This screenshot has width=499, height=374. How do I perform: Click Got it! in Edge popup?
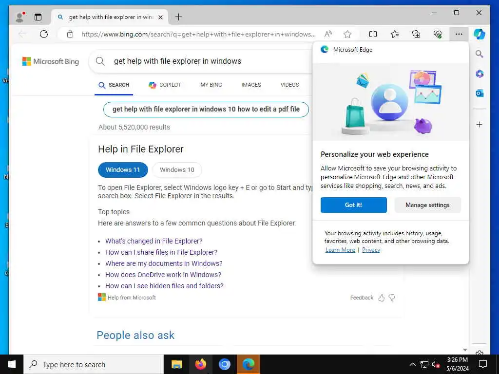point(354,205)
